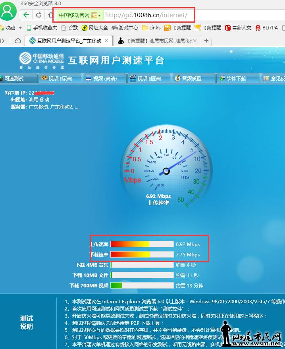The image size is (285, 349).
Task: Open the 手机收藏夹 bookmark
Action: 42,27
